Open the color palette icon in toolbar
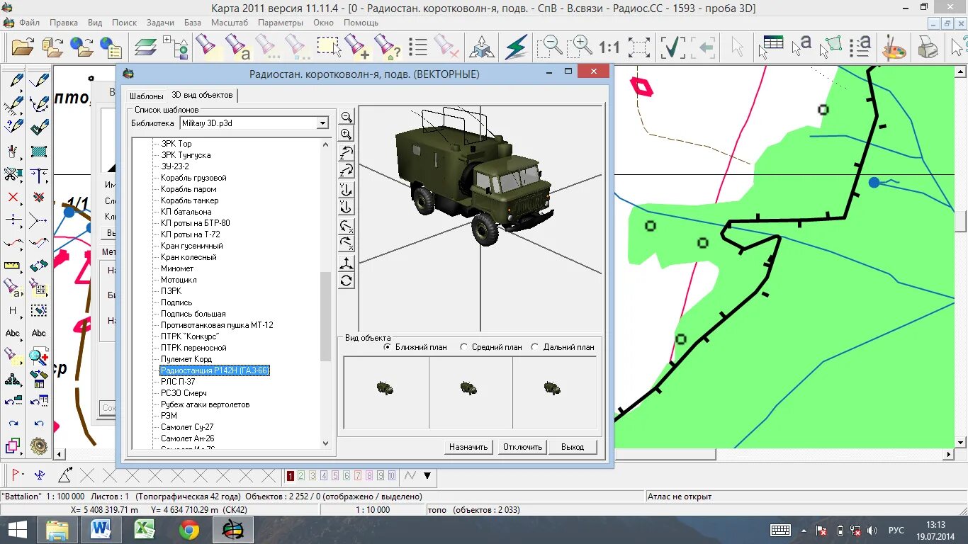Screen dimensions: 968x544 point(894,47)
